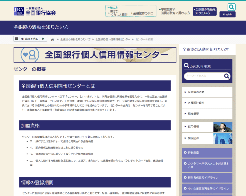Start read-aloud playback with play icon
246x196 pixels.
point(43,39)
